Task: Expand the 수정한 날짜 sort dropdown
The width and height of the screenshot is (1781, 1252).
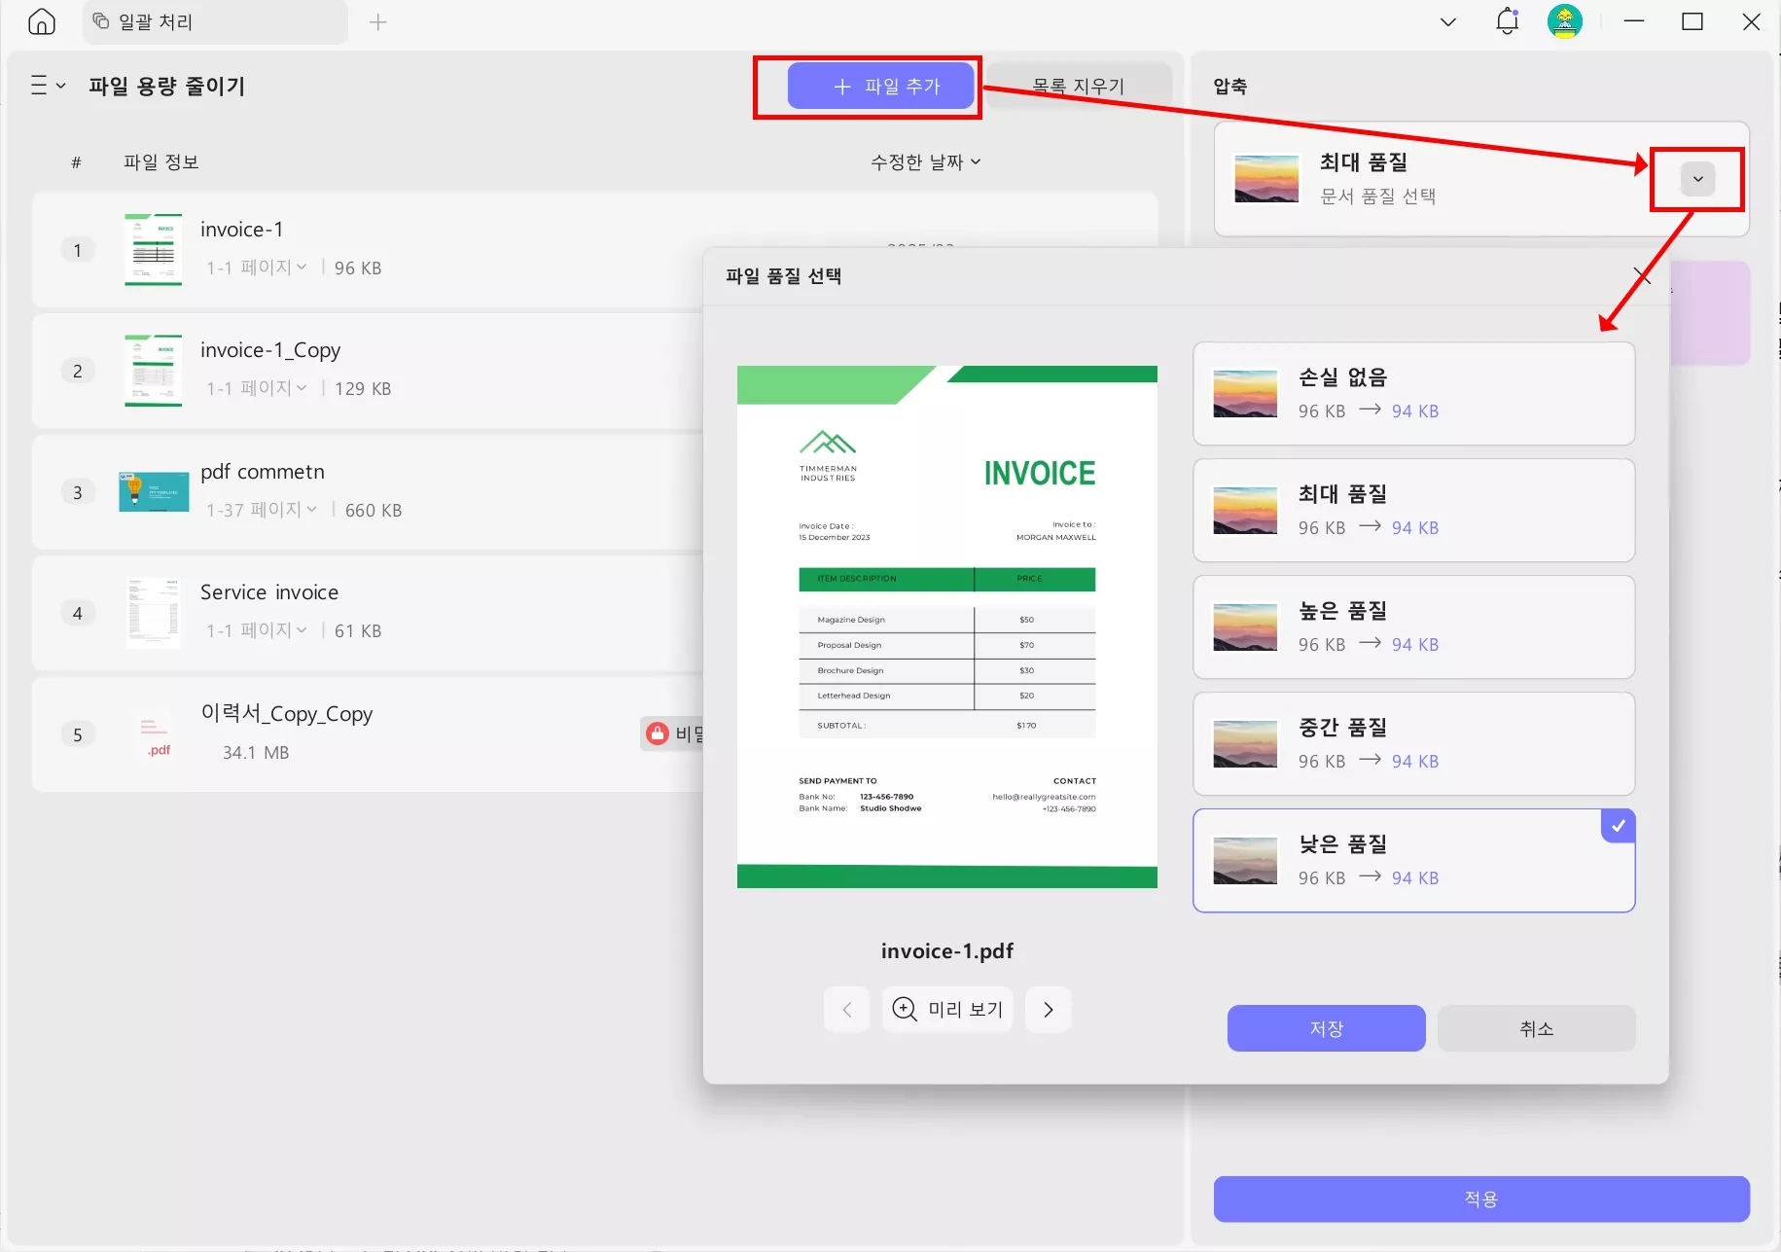Action: coord(923,161)
